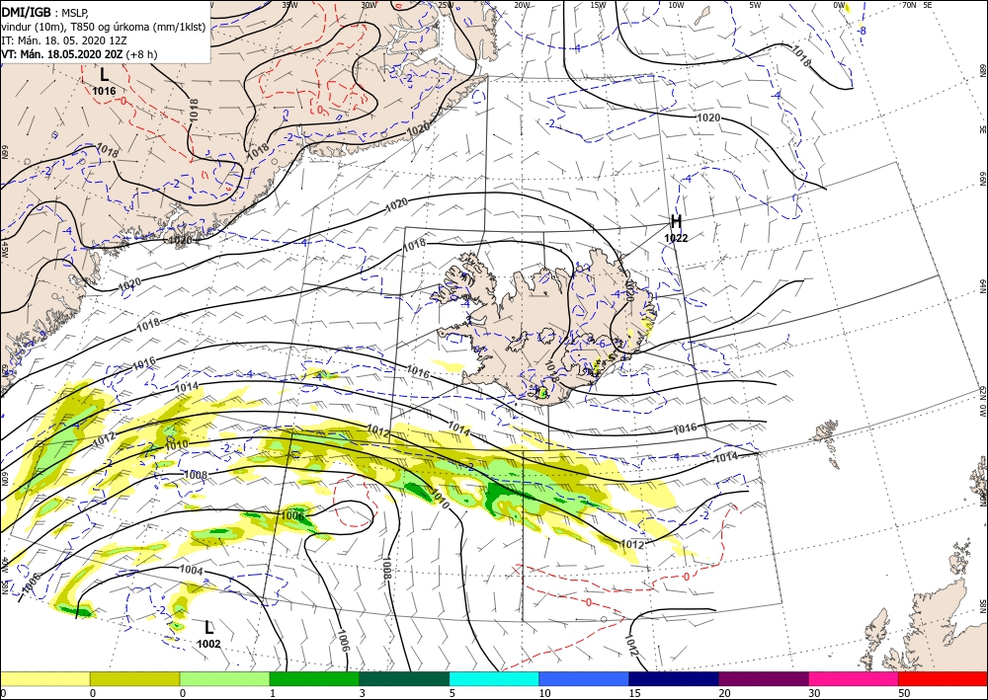Click the blue '-8' temperature label

point(862,31)
